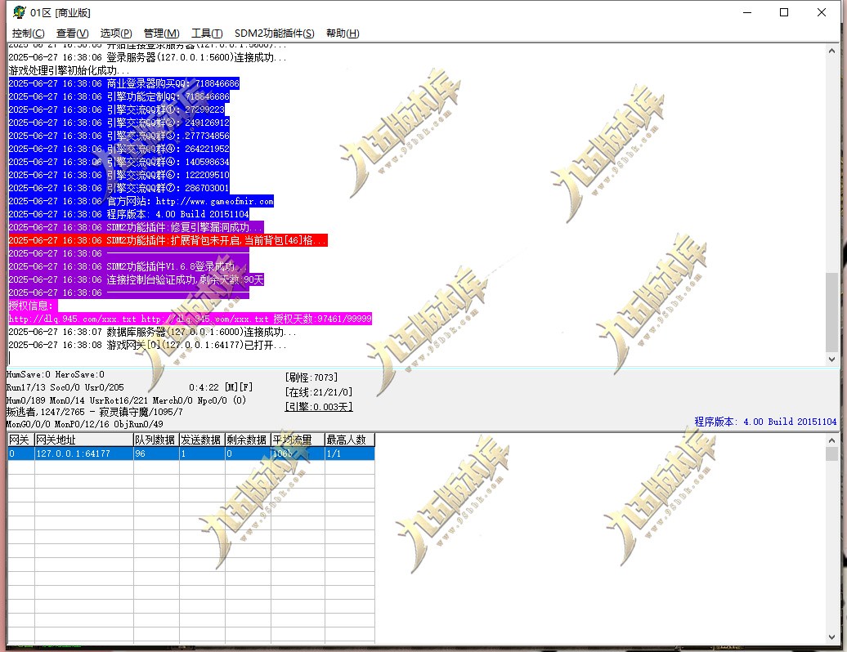Click the [引擎:0.003天] status text
This screenshot has width=847, height=652.
(x=319, y=406)
